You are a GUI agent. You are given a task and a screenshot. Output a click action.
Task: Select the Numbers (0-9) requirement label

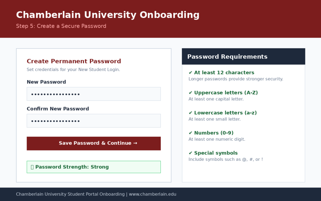[214, 133]
